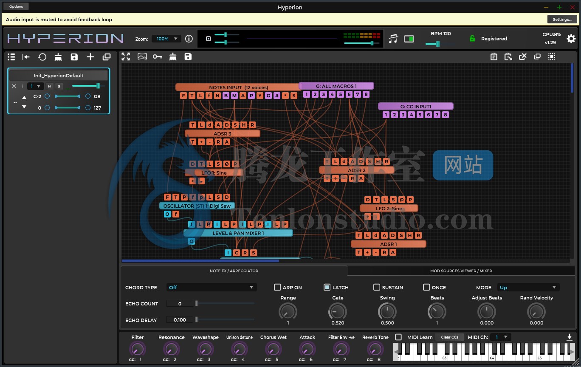The width and height of the screenshot is (581, 367).
Task: Click the key icon in node toolbar
Action: [158, 56]
